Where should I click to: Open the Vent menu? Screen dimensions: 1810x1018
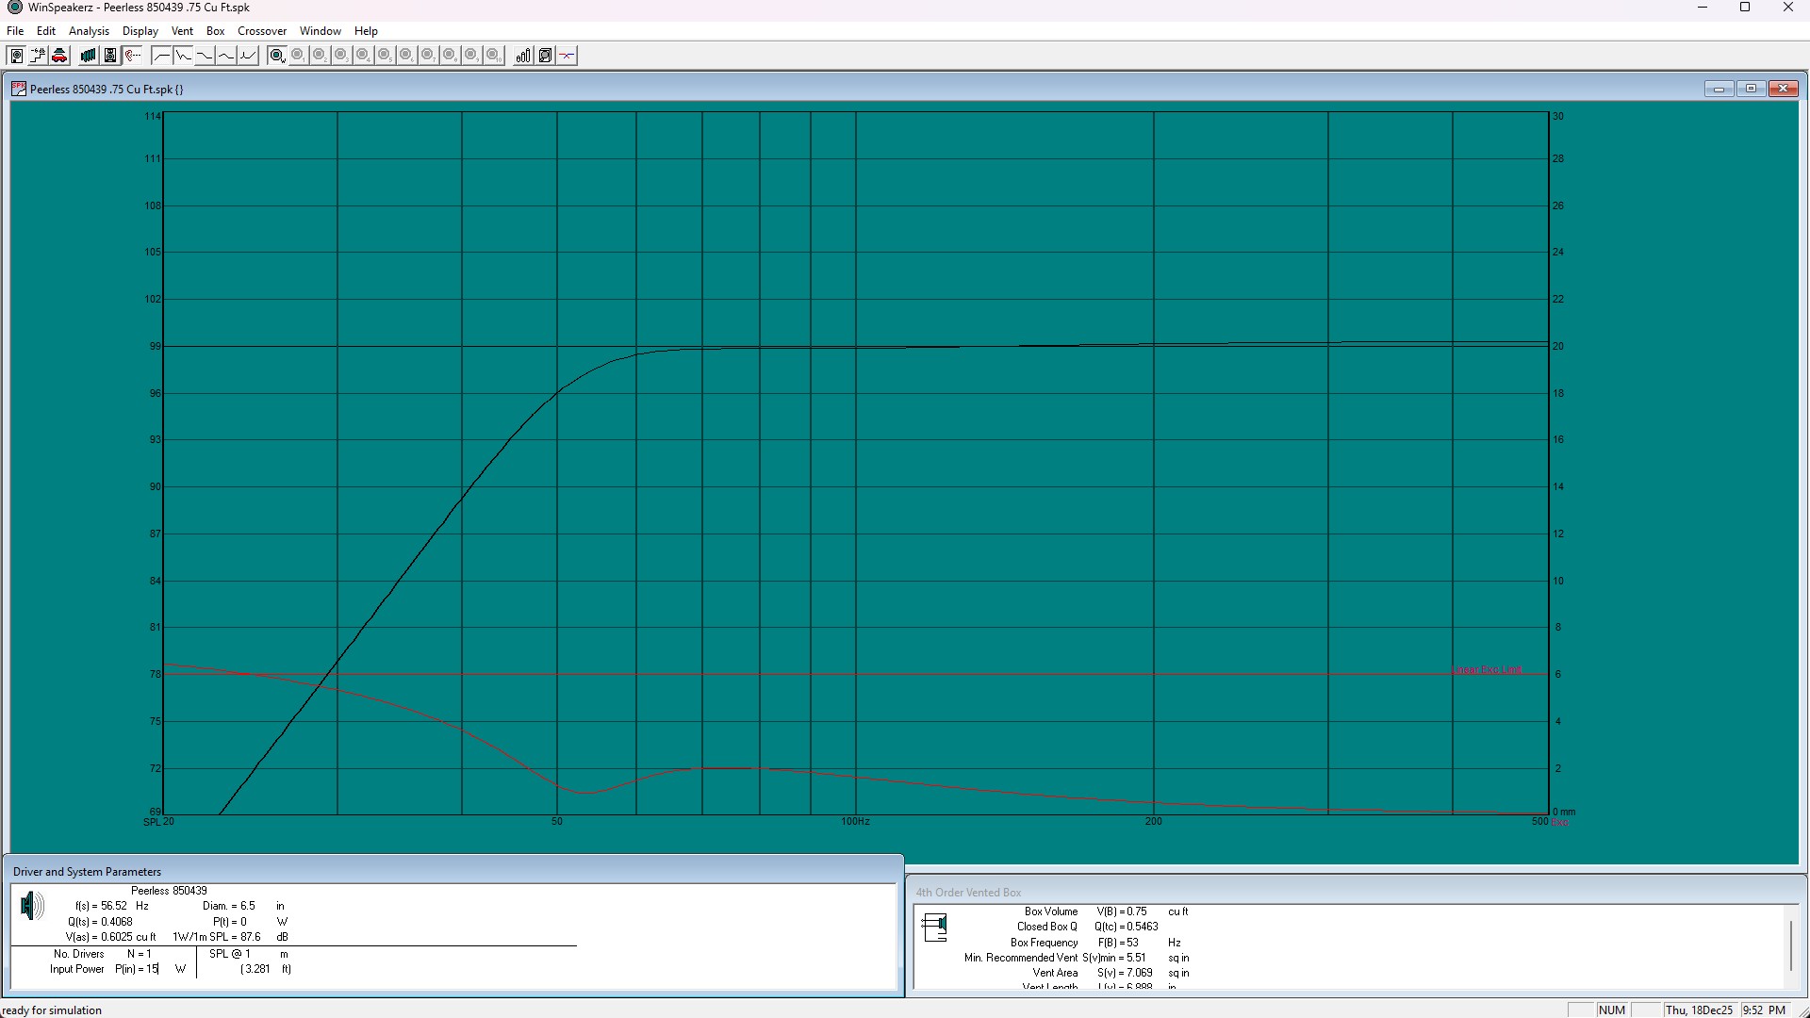tap(182, 31)
